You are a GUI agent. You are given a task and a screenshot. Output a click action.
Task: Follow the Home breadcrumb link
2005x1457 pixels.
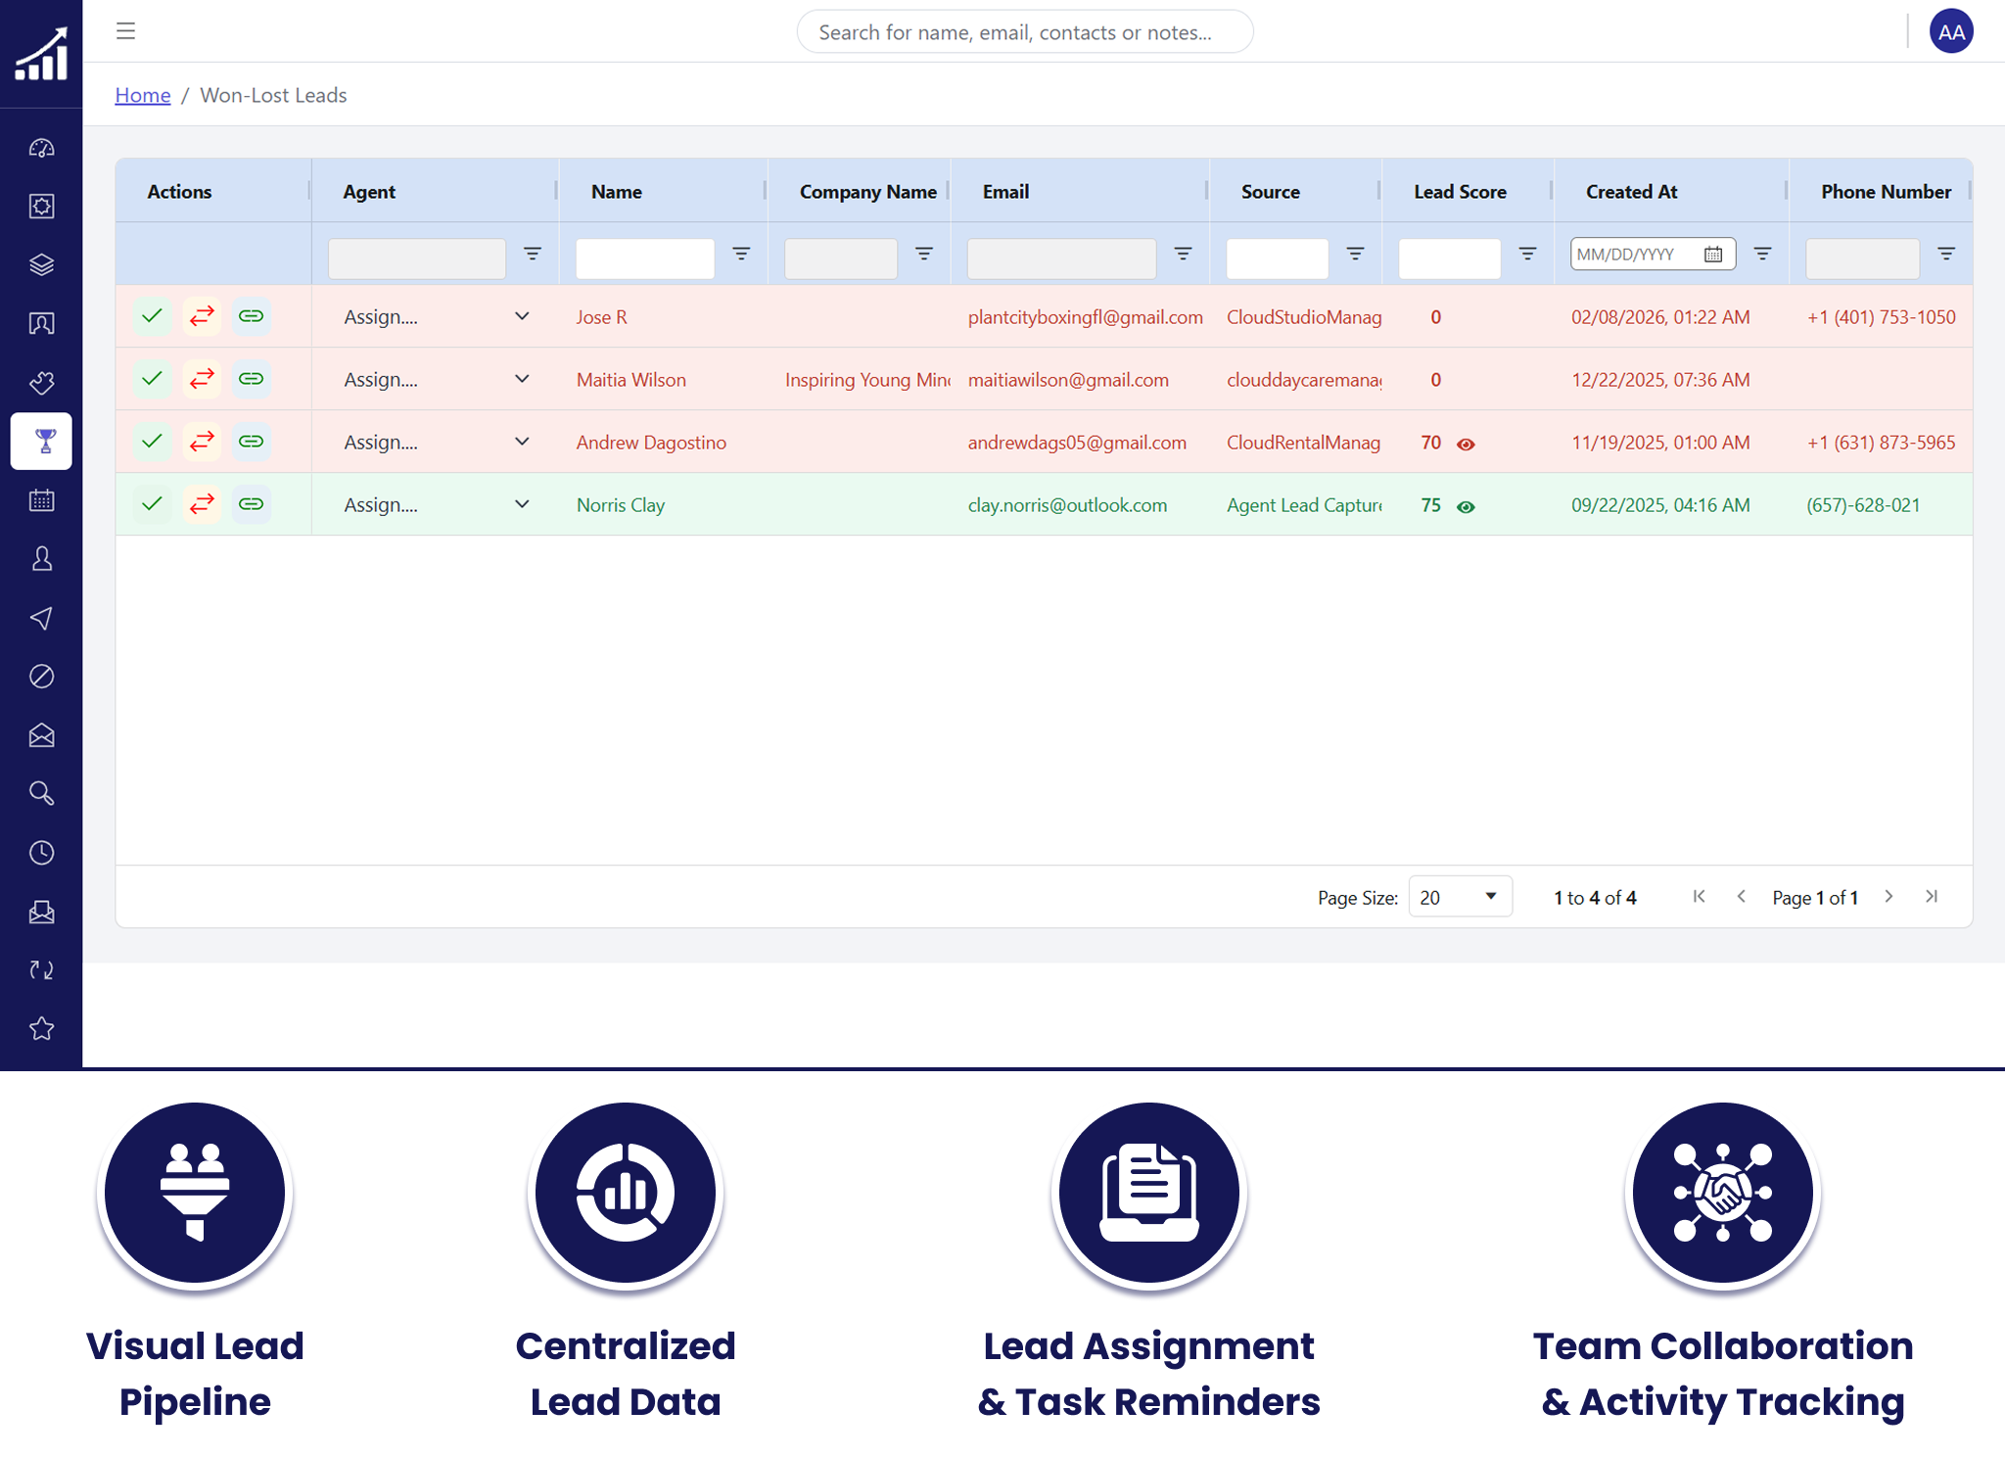[x=143, y=95]
